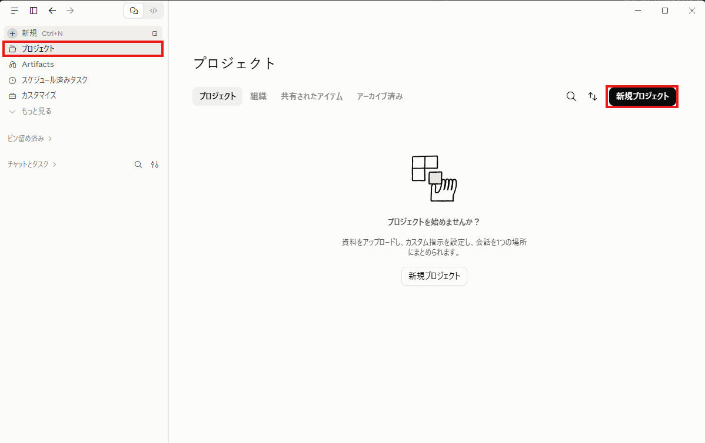Open the hamburger menu icon
Image resolution: width=705 pixels, height=443 pixels.
tap(15, 11)
